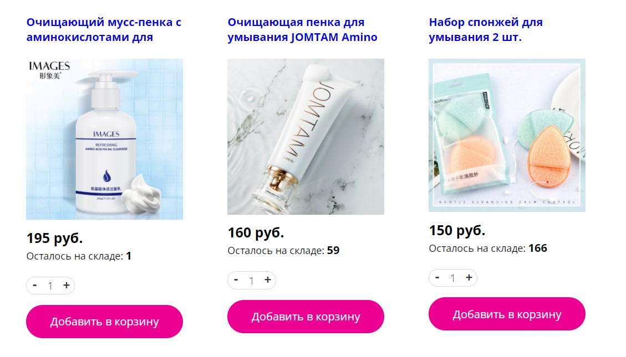Click the cleansing sponges product photo
Image resolution: width=626 pixels, height=357 pixels.
tap(507, 135)
